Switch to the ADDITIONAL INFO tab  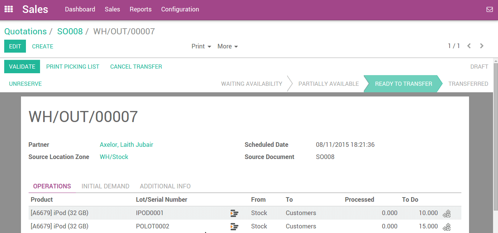[165, 186]
